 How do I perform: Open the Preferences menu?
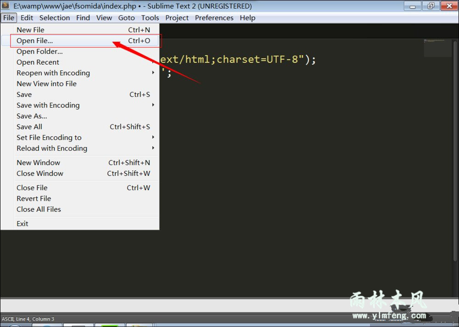[214, 18]
